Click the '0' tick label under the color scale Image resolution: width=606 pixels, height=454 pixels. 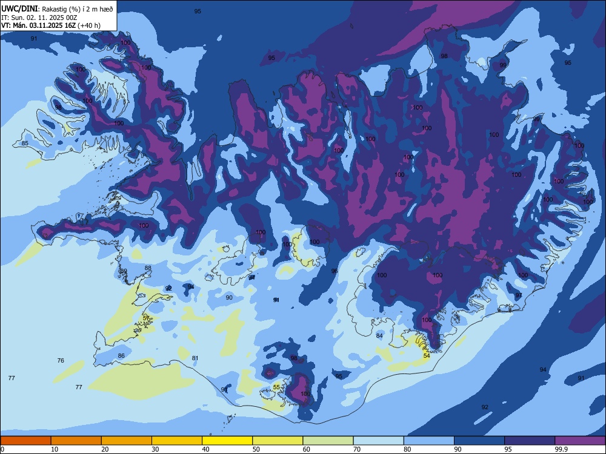pyautogui.click(x=2, y=449)
